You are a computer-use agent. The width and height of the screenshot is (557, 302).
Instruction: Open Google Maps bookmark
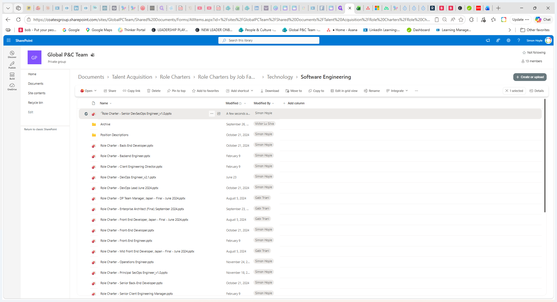click(99, 30)
